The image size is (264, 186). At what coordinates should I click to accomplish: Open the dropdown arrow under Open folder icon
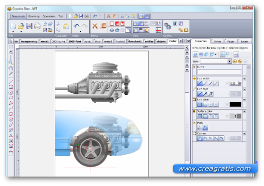[21, 31]
